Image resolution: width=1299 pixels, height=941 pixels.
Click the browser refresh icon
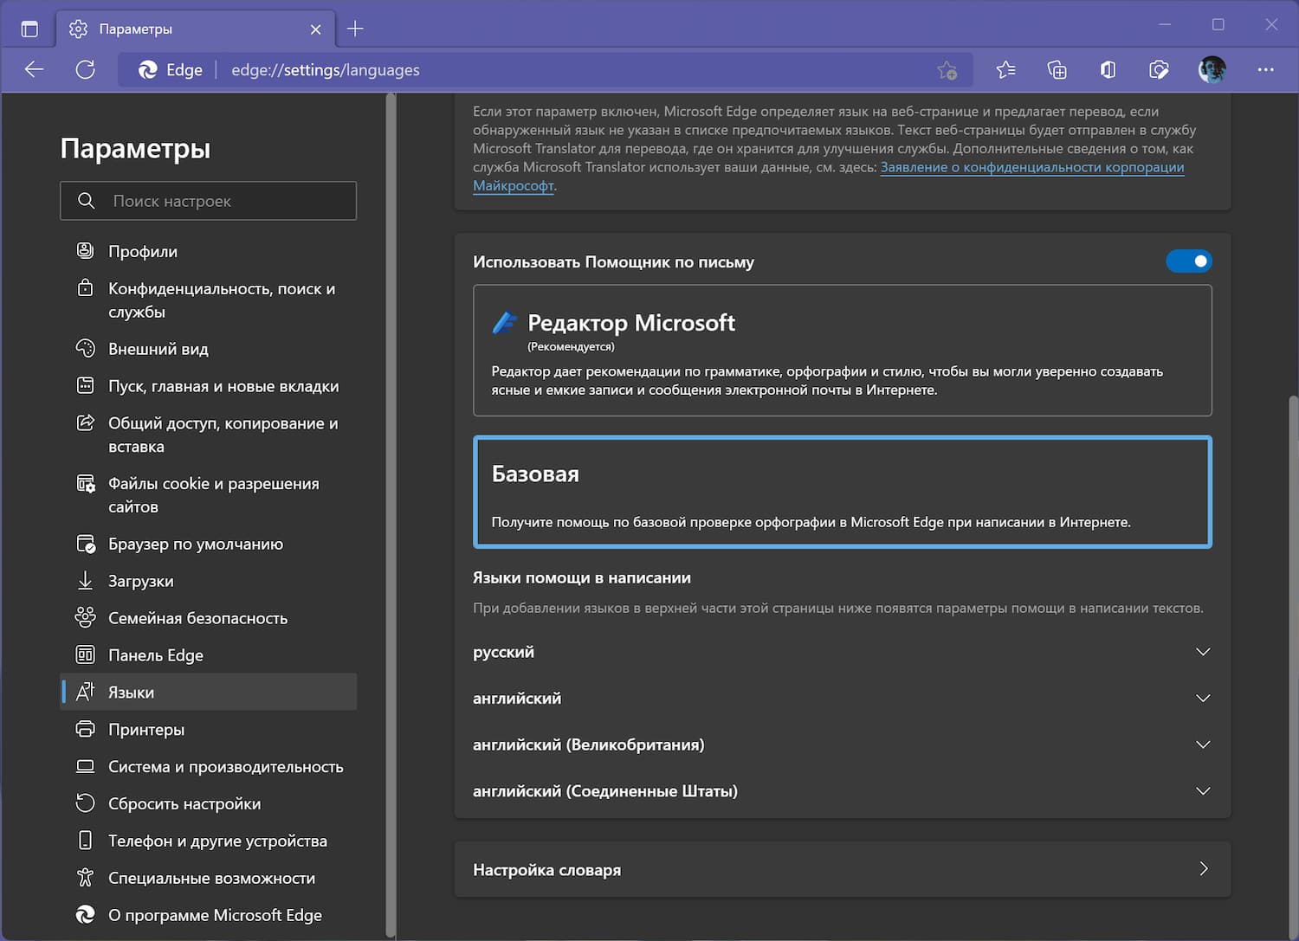click(85, 70)
